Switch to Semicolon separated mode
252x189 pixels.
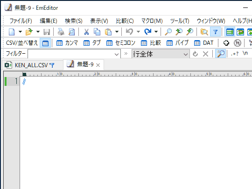coord(121,43)
